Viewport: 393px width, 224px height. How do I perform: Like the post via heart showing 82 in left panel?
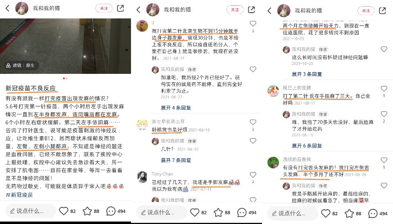tap(64, 211)
